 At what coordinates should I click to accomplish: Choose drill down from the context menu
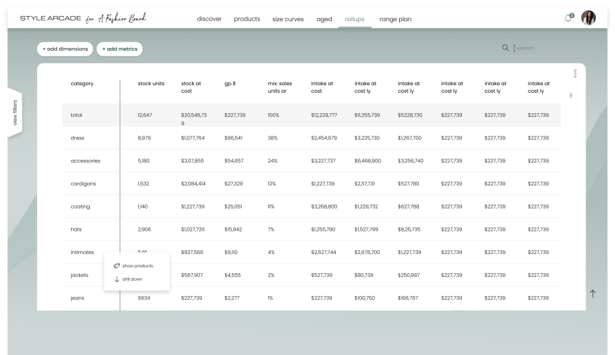point(128,279)
